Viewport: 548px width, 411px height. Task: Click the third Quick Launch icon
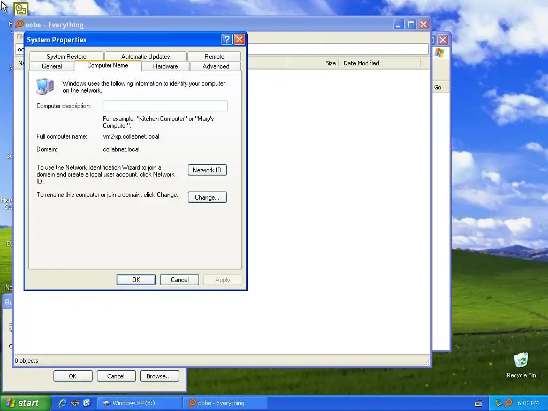87,403
